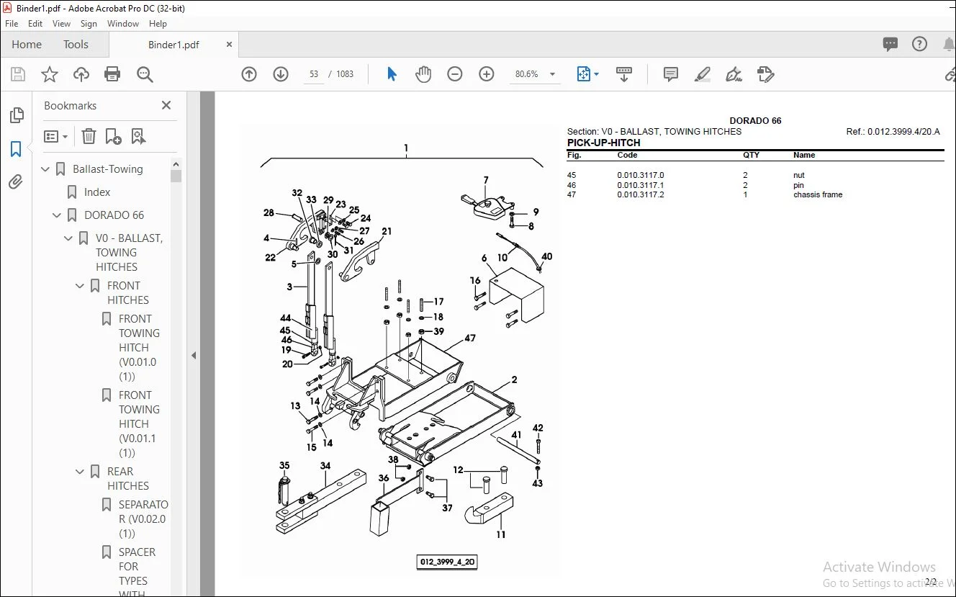
Task: Open the File menu
Action: [12, 24]
